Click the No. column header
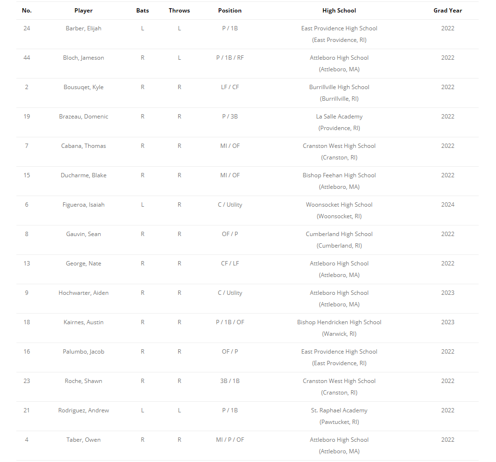 point(26,11)
